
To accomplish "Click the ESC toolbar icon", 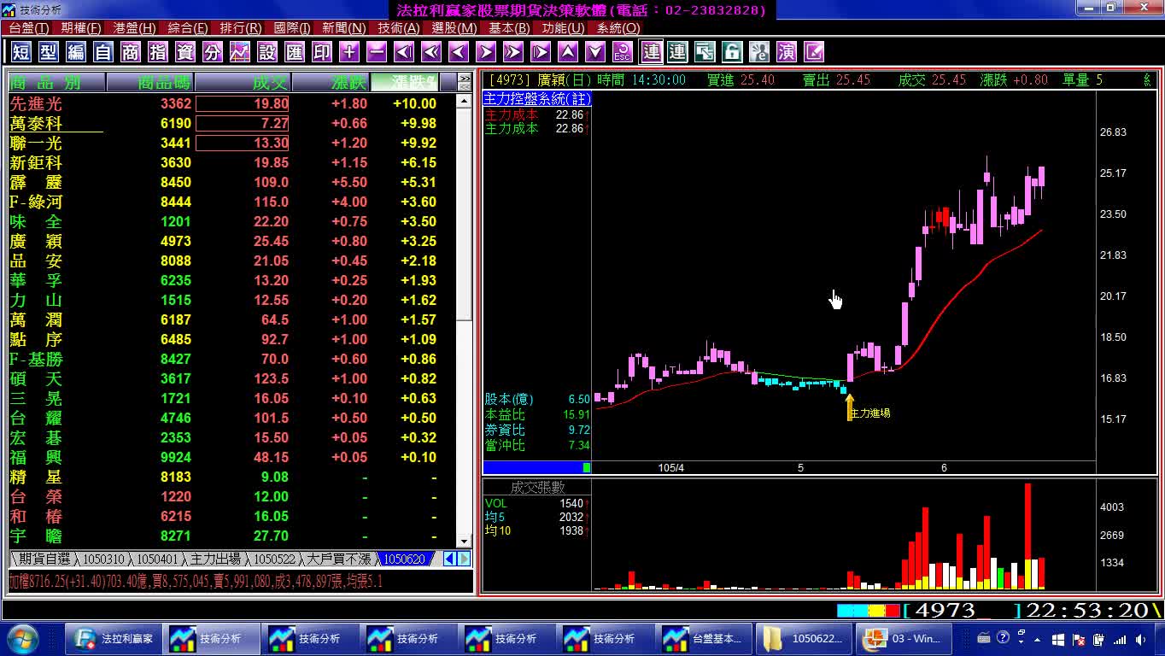I will click(623, 52).
